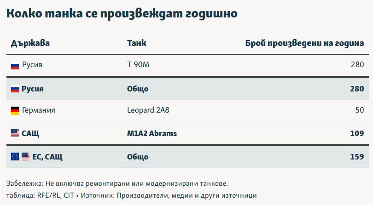
Task: Click the Russian flag in bold Русия total row
Action: point(15,88)
